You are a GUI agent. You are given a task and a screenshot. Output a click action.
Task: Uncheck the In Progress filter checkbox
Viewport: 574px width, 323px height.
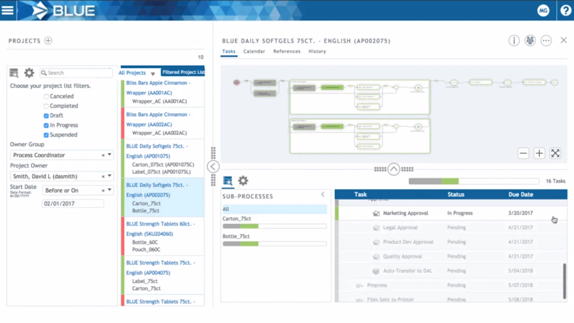[x=46, y=125]
